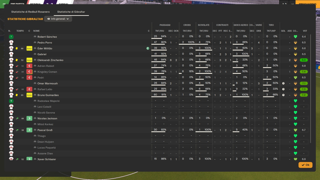Go to the Spogliatoio button

[308, 4]
